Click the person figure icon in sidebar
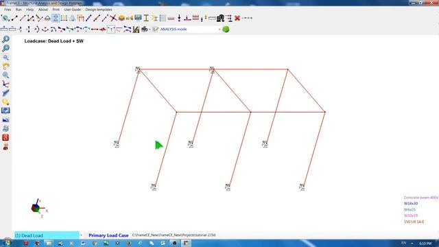 coord(5,146)
